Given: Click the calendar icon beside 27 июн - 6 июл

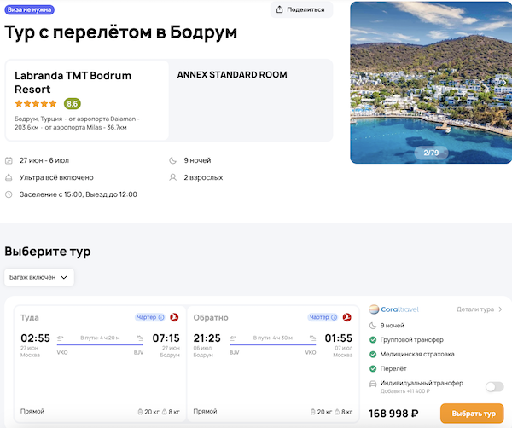Looking at the screenshot, I should click(9, 160).
